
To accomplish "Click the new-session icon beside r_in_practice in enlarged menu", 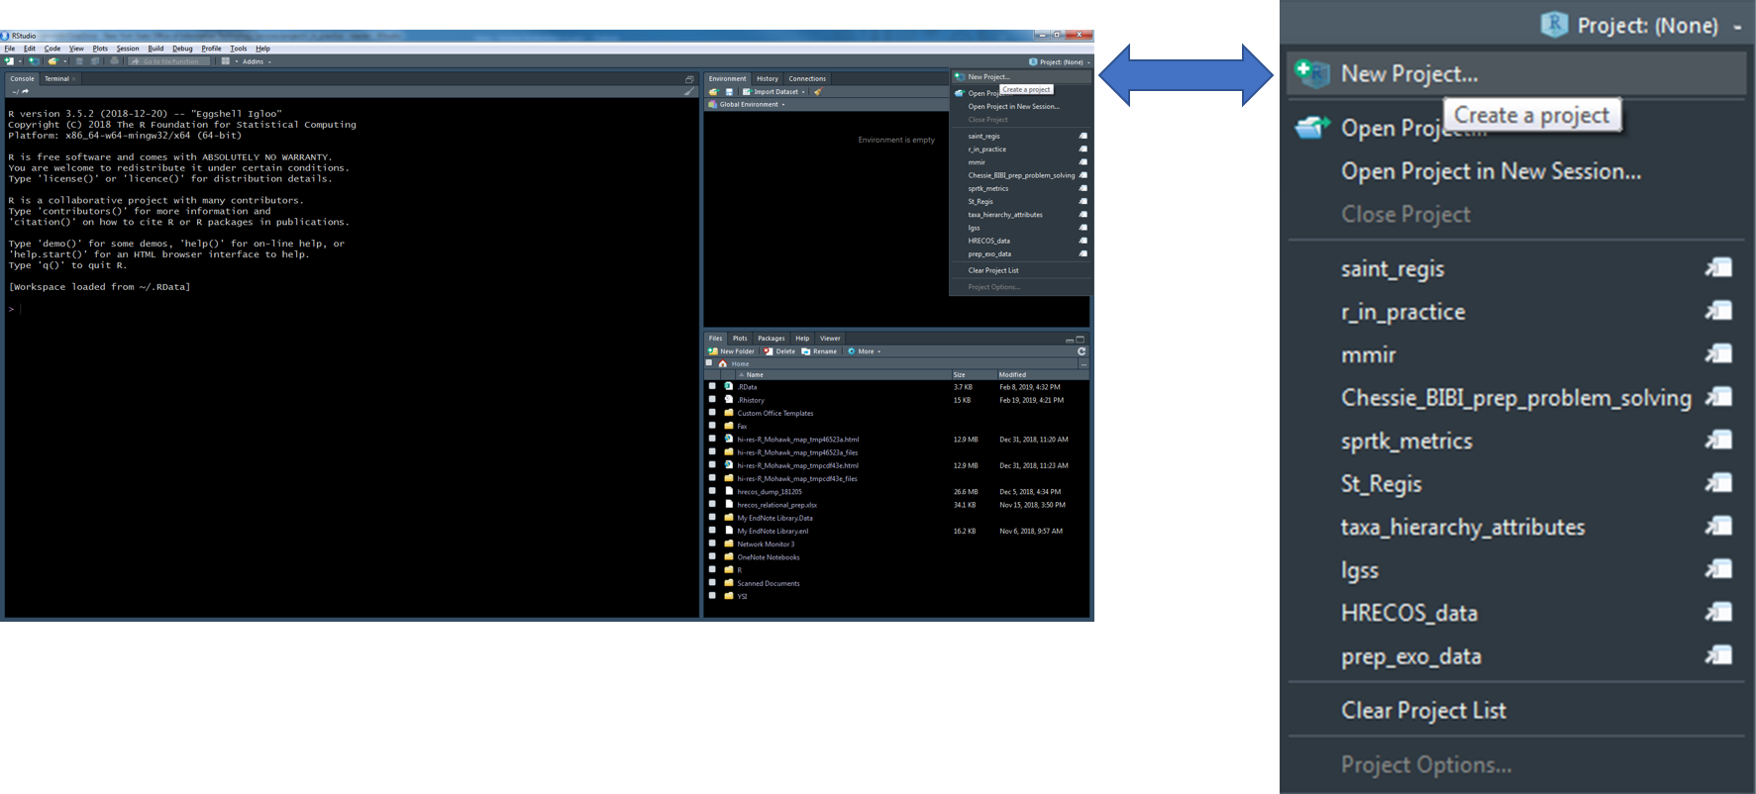I will coord(1719,311).
